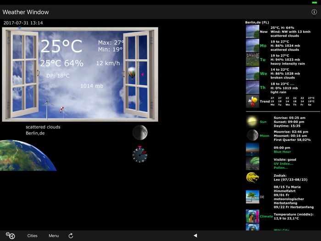321x241 pixels.
Task: Click the green battery indicator in status bar
Action: point(315,2)
